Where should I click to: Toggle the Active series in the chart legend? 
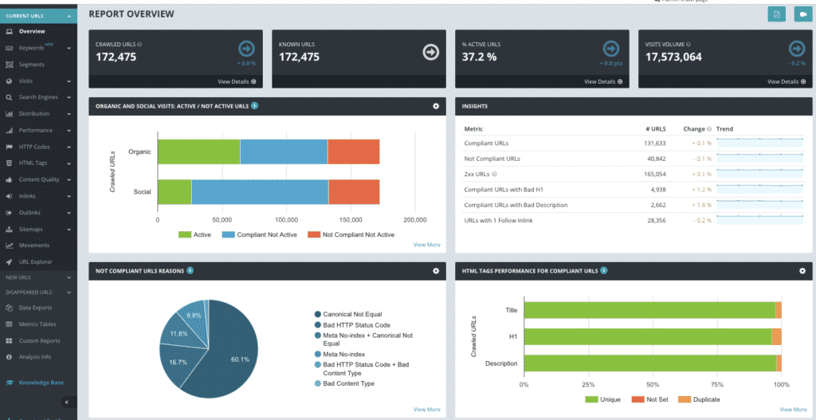196,234
